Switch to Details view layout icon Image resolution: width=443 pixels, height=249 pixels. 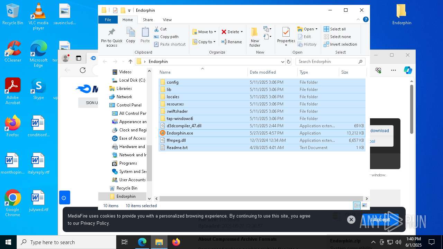(x=357, y=205)
